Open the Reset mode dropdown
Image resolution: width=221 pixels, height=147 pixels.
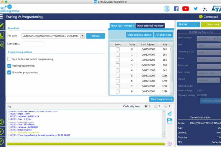[x=209, y=73]
